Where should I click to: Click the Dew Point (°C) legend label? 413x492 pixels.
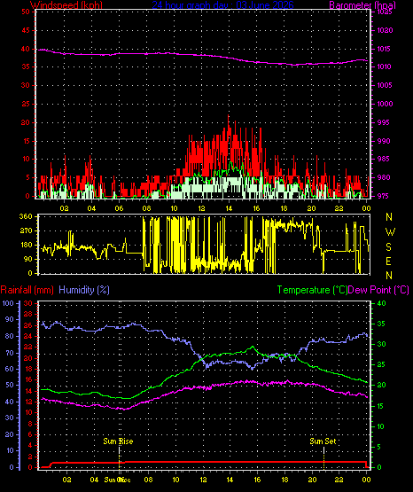378,290
